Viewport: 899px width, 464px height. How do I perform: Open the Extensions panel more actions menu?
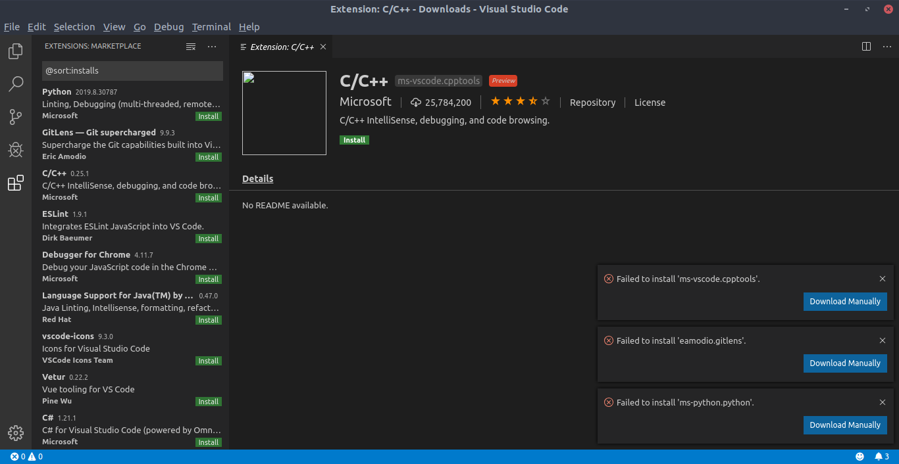tap(212, 46)
